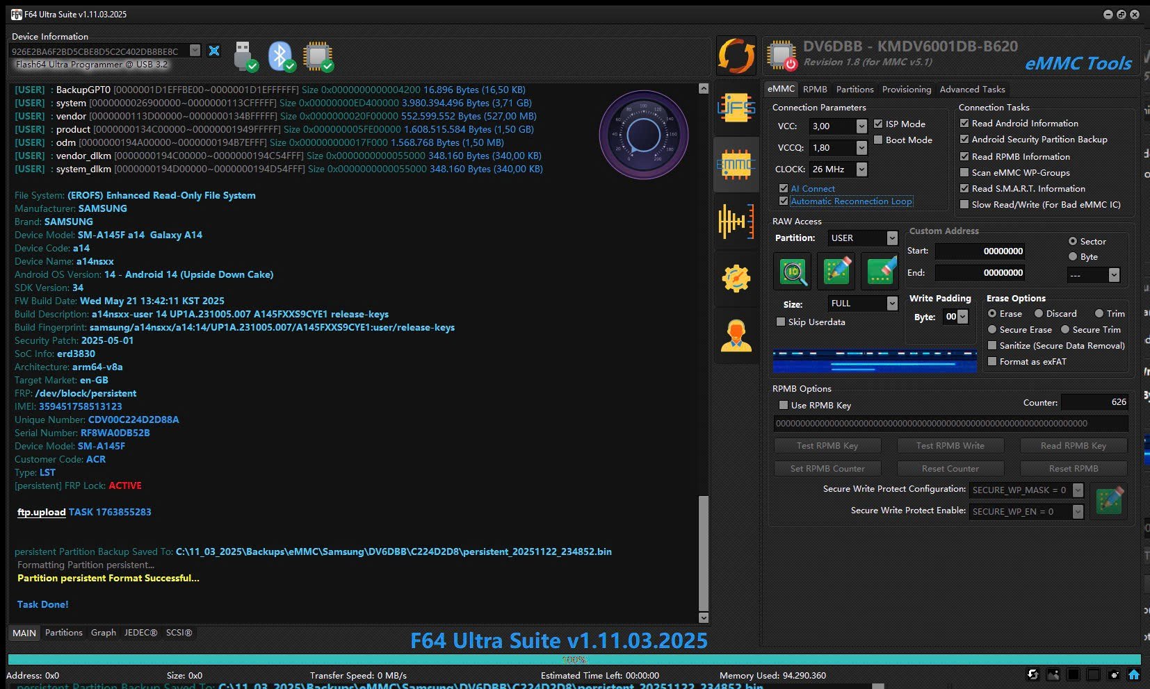Toggle Android Security Partition Backup
This screenshot has height=689, width=1150.
click(x=964, y=139)
